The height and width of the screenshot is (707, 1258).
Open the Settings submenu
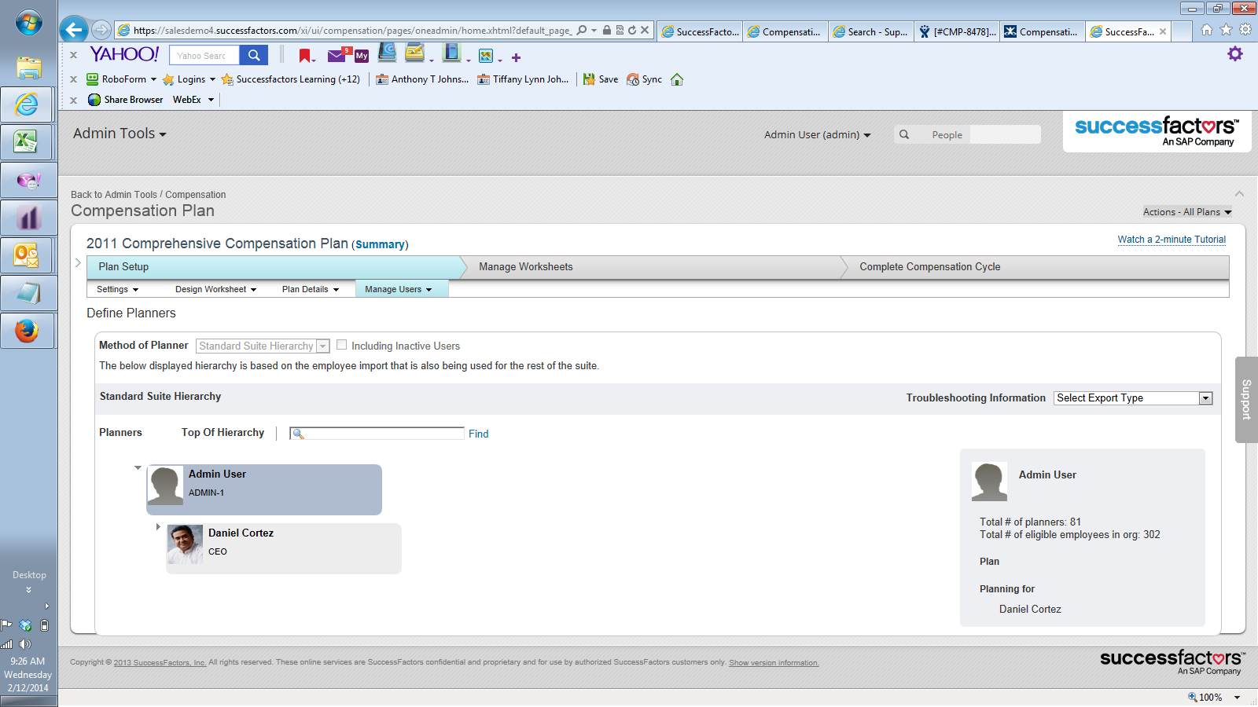pos(117,289)
